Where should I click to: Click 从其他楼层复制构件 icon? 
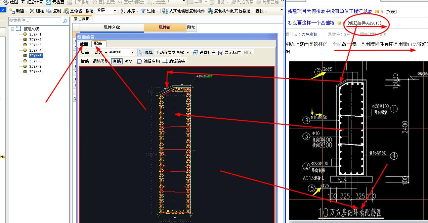(x=165, y=11)
